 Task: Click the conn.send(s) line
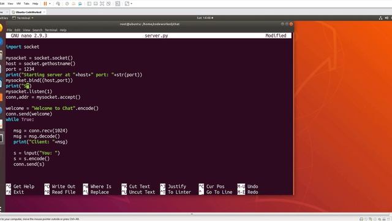[x=29, y=165]
